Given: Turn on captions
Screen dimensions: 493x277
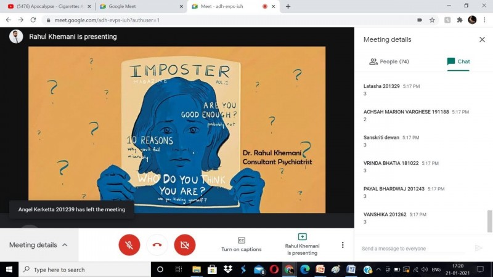Looking at the screenshot, I should coord(241,244).
